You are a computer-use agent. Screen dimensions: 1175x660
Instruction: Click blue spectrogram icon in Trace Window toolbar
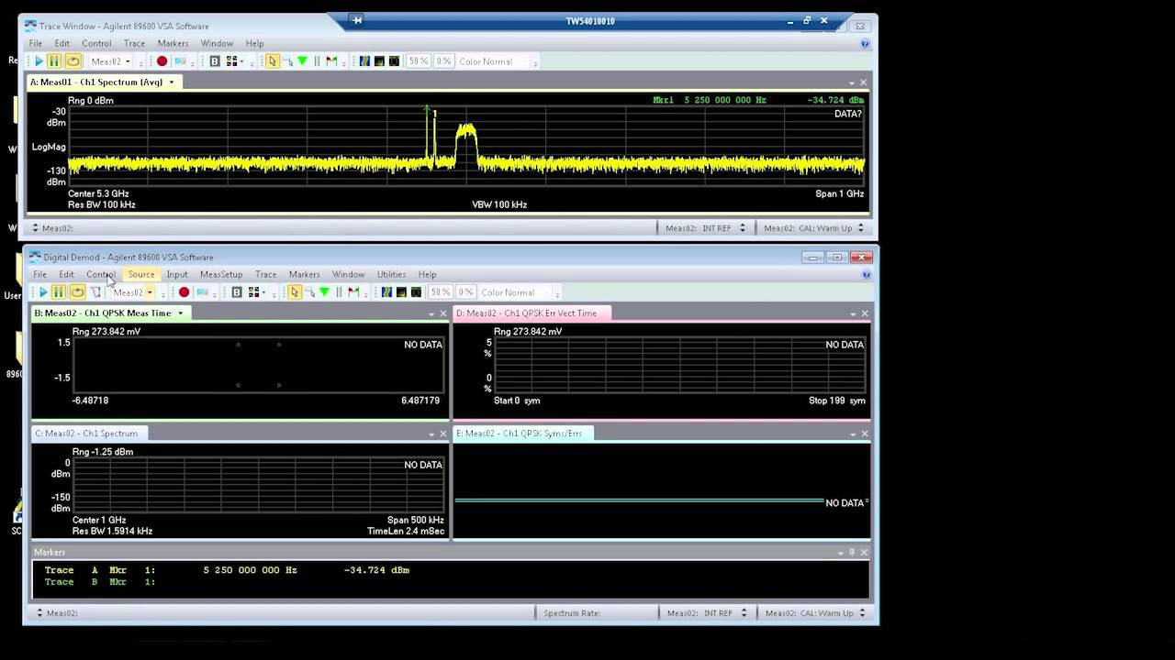(364, 61)
